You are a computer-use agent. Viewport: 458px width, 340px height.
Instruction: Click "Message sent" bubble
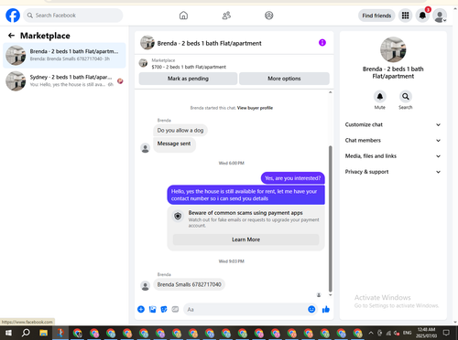point(174,143)
